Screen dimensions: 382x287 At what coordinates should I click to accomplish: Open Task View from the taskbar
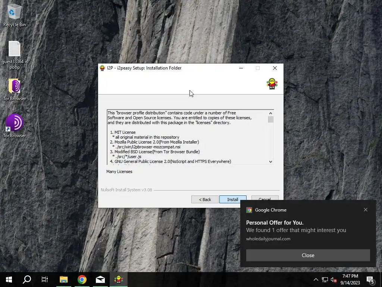tap(45, 280)
